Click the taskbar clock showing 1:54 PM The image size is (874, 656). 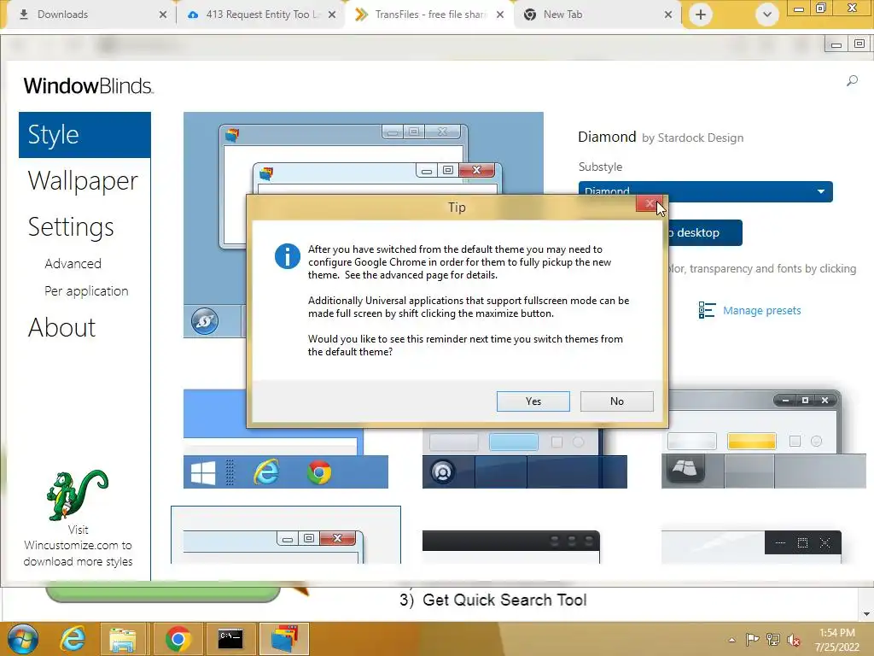(x=836, y=640)
